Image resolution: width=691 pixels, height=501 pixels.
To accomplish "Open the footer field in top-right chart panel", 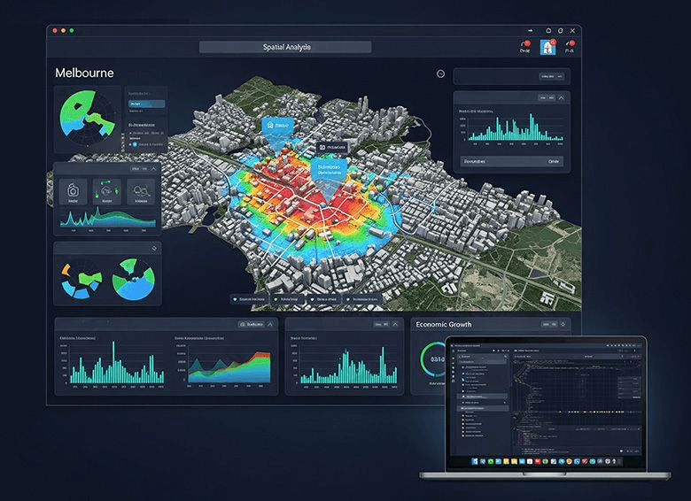I will coord(511,162).
